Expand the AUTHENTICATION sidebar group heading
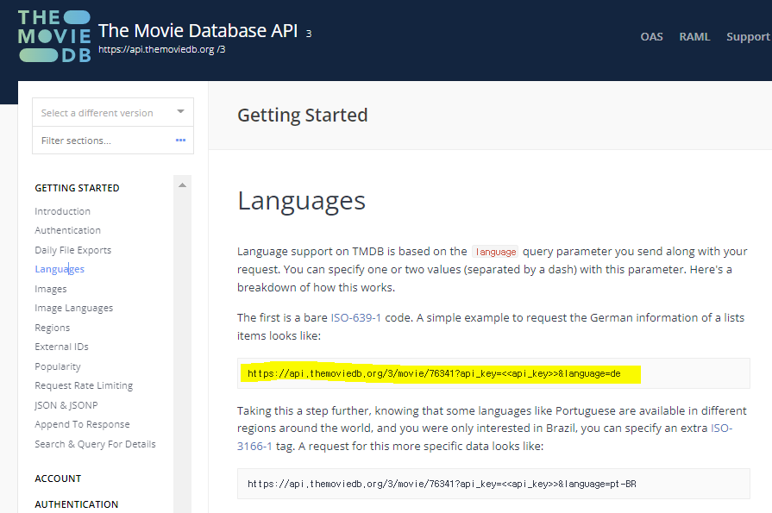The image size is (772, 513). tap(76, 504)
